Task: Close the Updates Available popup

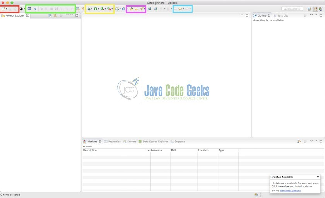Action: pos(318,177)
